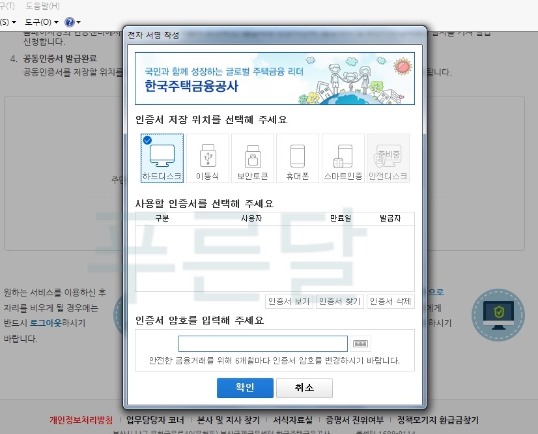
Task: Select the 스마트인증 smart authentication option
Action: 343,158
